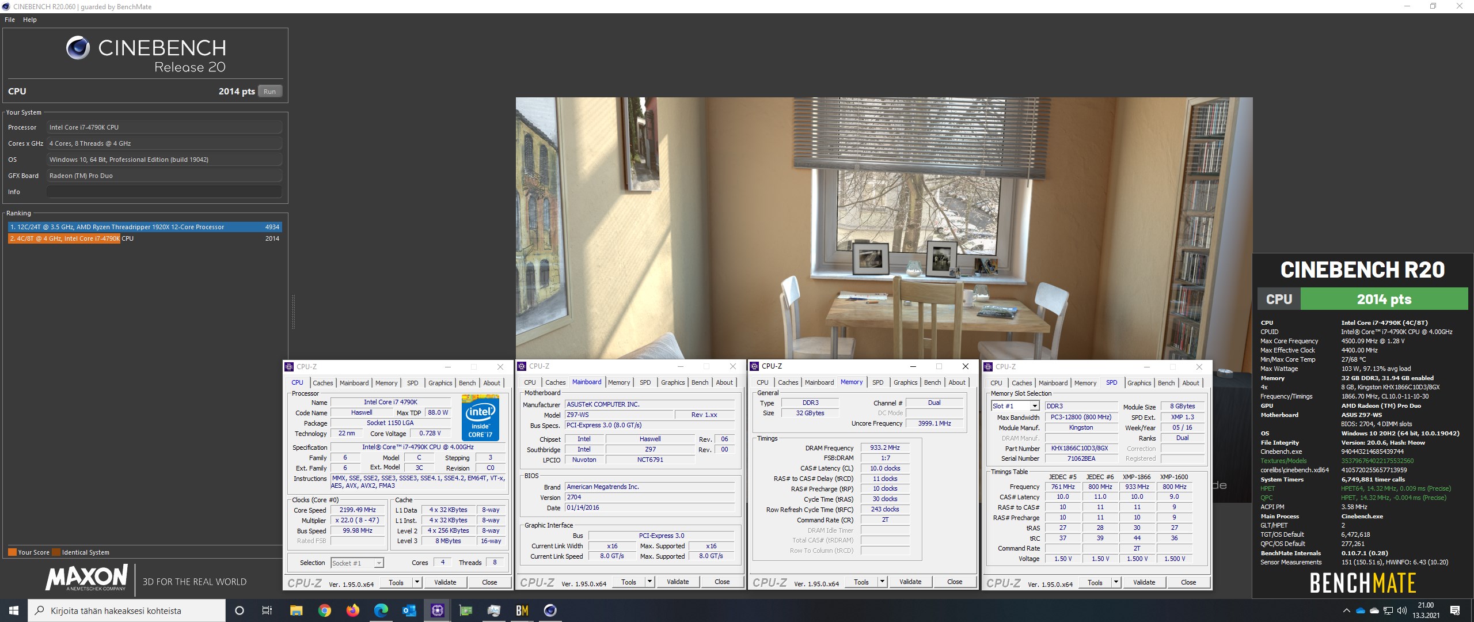This screenshot has width=1474, height=622.
Task: Click the Serial Number field 71062BEA
Action: [1081, 458]
